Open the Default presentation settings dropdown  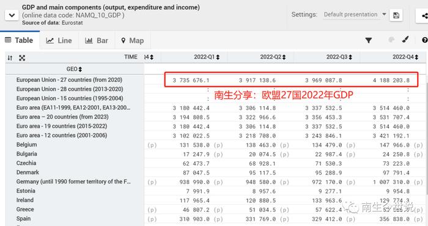tap(355, 15)
